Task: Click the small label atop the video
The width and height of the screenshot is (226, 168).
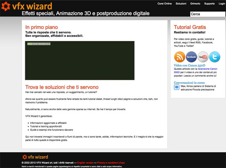Action: (39, 44)
